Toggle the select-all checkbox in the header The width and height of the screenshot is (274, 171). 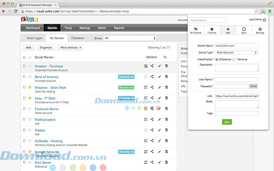pos(24,57)
